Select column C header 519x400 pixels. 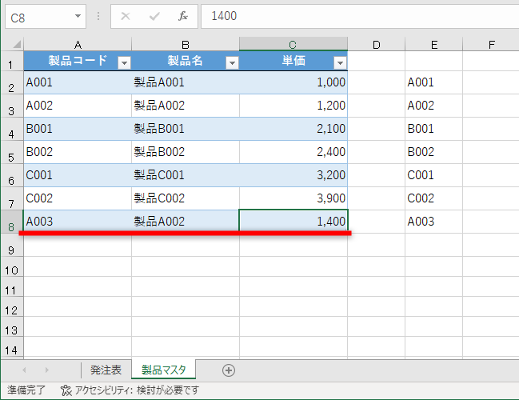[293, 44]
